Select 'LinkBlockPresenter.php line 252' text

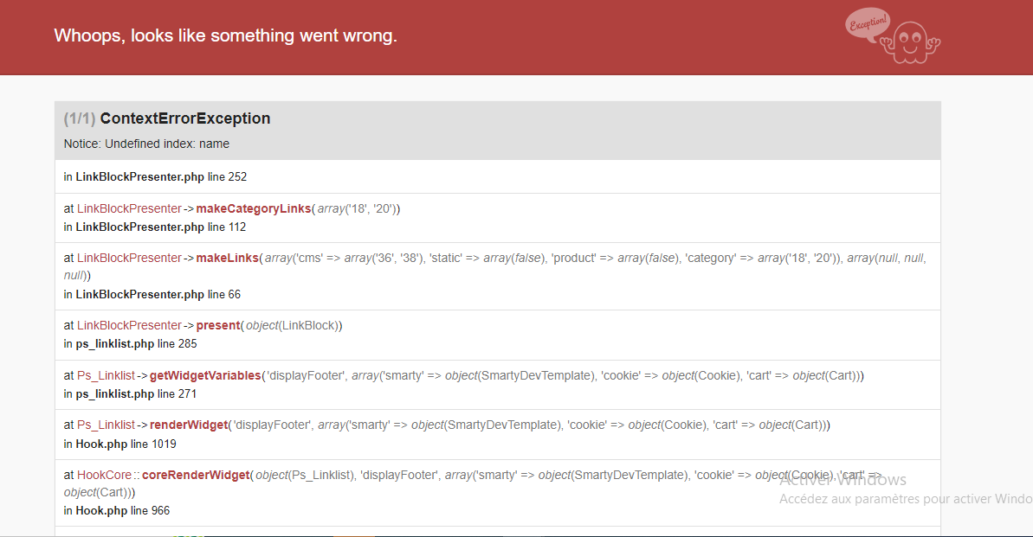(161, 177)
